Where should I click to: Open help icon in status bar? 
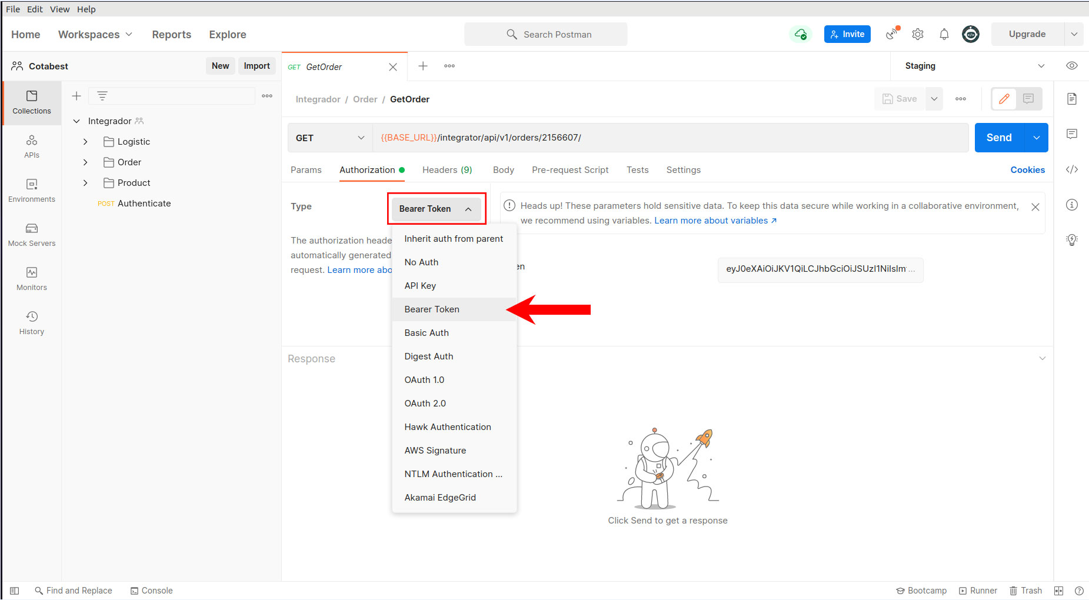(1079, 591)
